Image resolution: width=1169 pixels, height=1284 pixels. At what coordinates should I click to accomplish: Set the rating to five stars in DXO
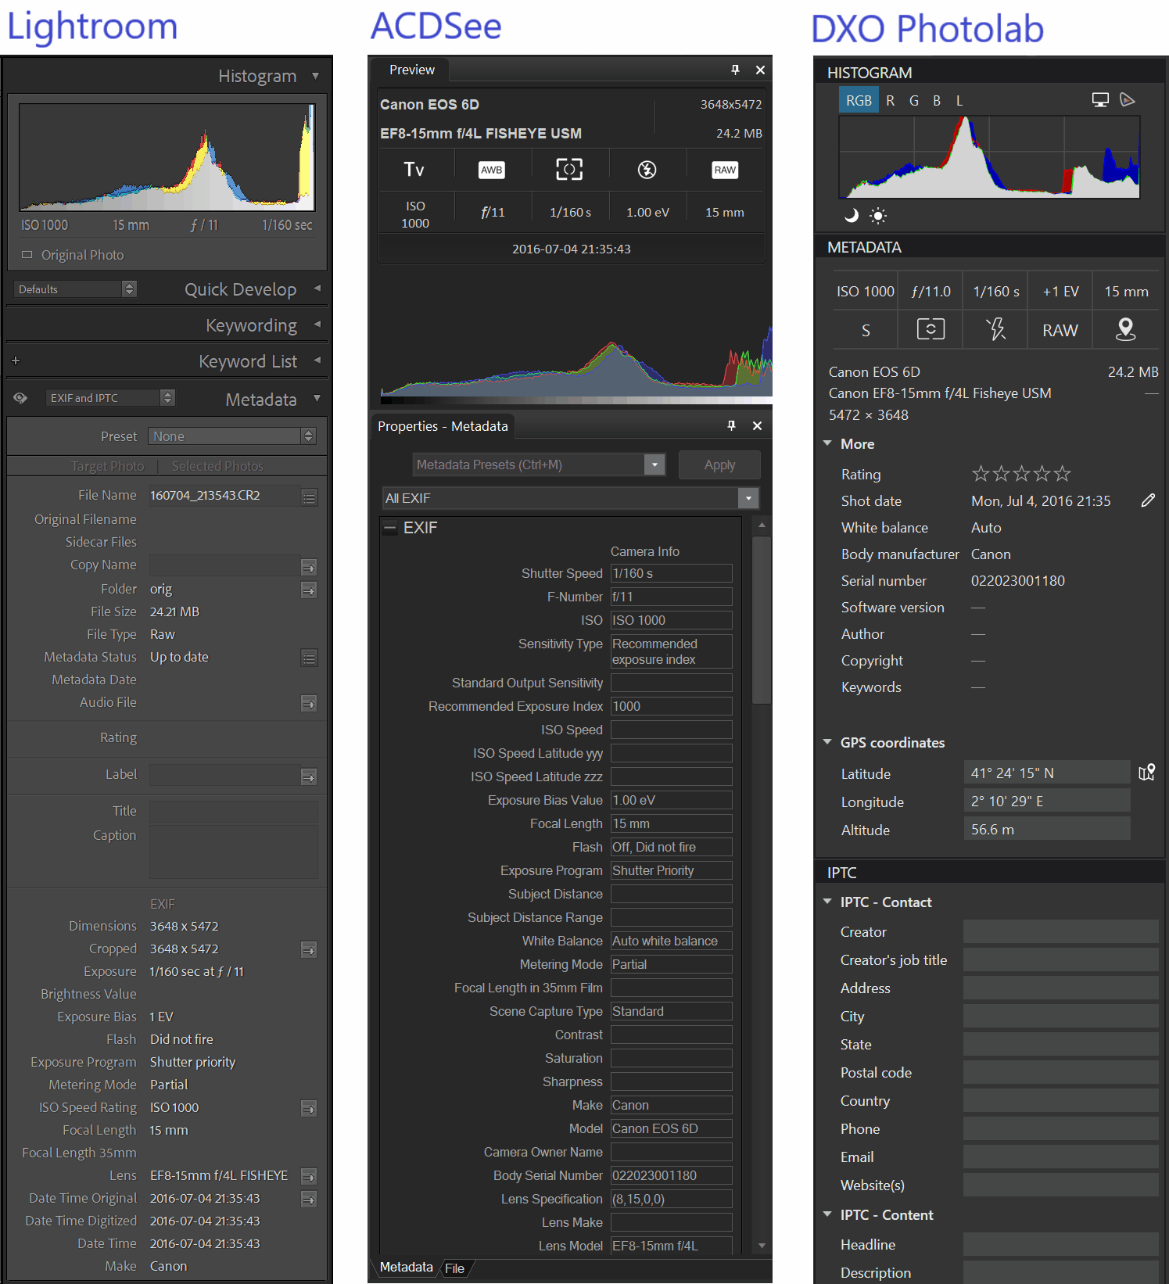pyautogui.click(x=1062, y=474)
